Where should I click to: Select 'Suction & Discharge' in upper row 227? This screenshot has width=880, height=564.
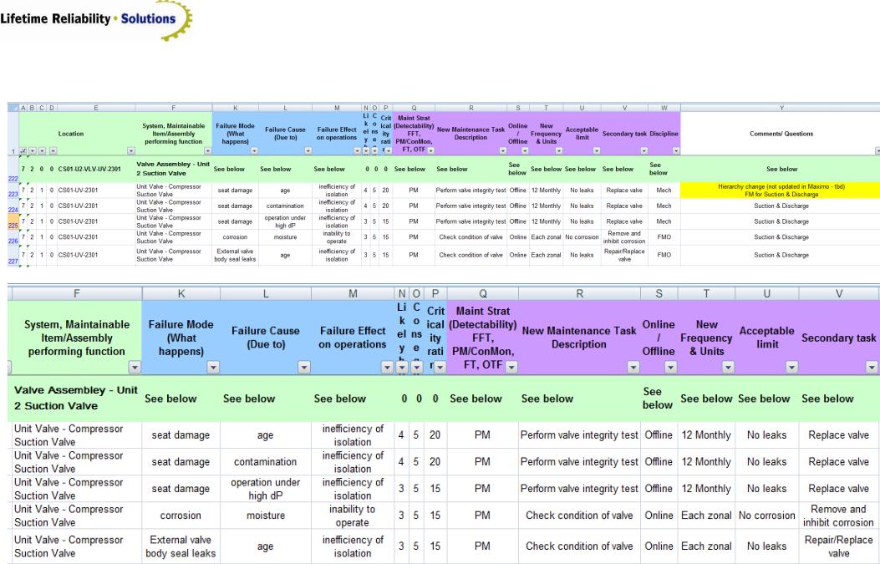[781, 255]
